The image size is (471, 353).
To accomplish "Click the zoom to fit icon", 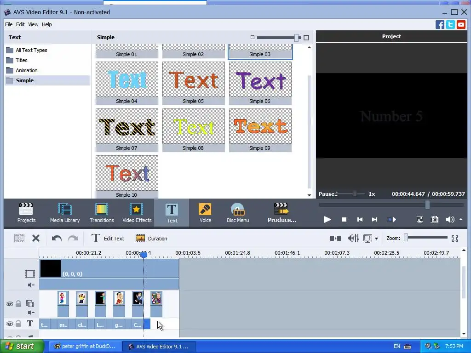I will pos(455,239).
